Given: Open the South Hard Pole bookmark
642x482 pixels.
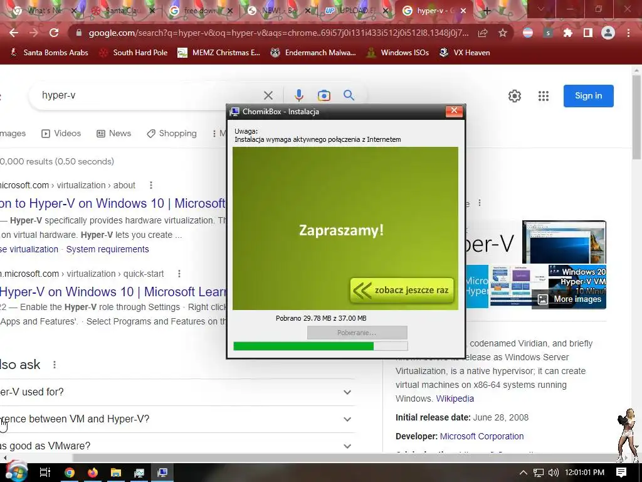Looking at the screenshot, I should pyautogui.click(x=134, y=53).
